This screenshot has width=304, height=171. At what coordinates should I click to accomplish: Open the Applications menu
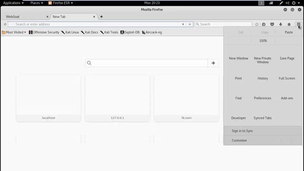pos(13,3)
